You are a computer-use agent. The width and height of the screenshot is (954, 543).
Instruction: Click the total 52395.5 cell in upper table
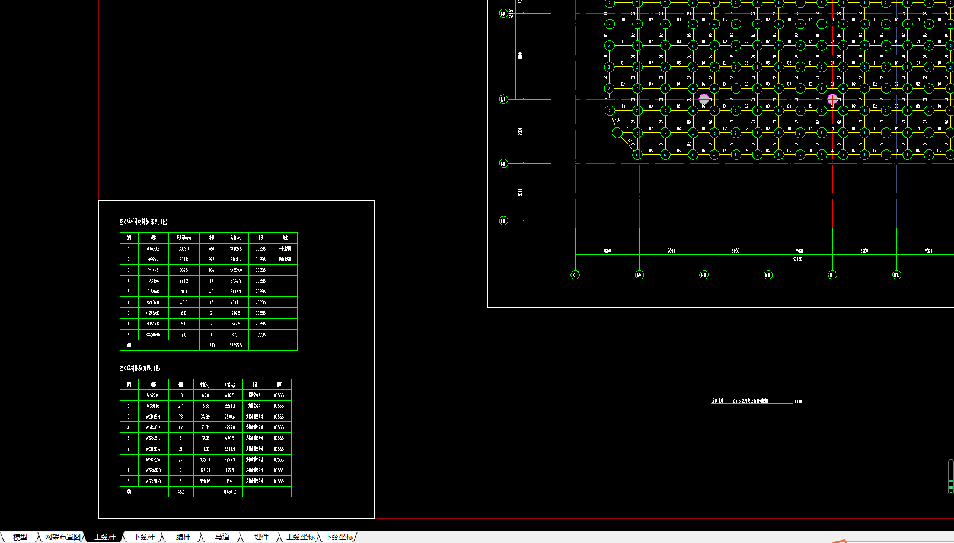coord(236,345)
